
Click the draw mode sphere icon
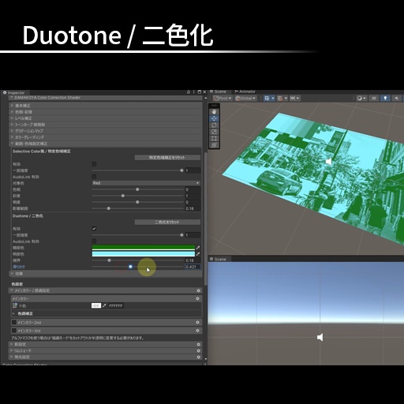(x=359, y=98)
